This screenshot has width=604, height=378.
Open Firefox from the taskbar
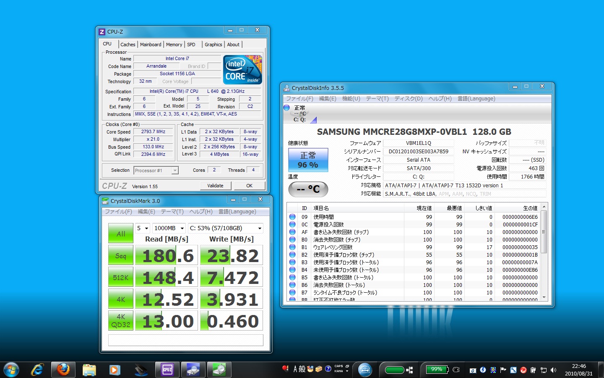tap(63, 370)
